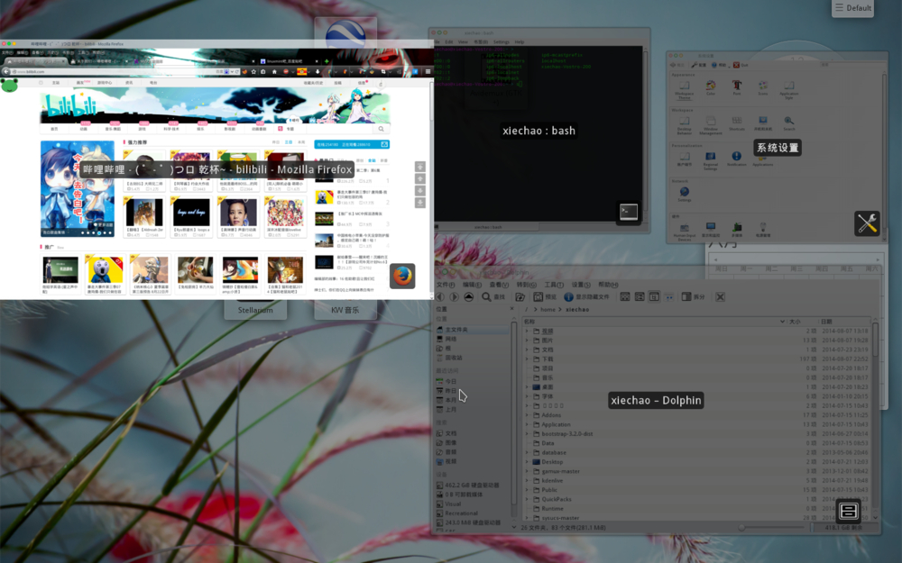Click the Quit button in 系统设置 toolbar
Viewport: 902px width, 563px height.
click(741, 65)
